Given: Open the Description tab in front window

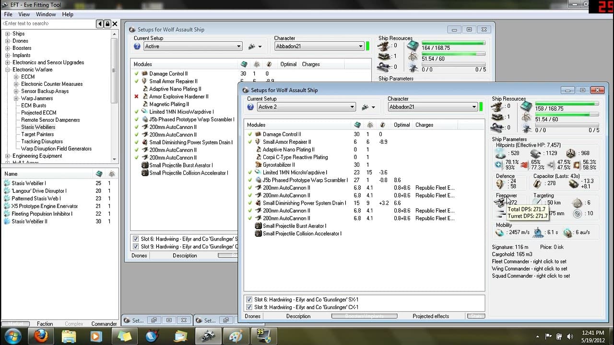Looking at the screenshot, I should coord(298,316).
